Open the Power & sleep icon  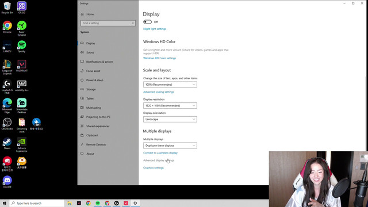(82, 80)
